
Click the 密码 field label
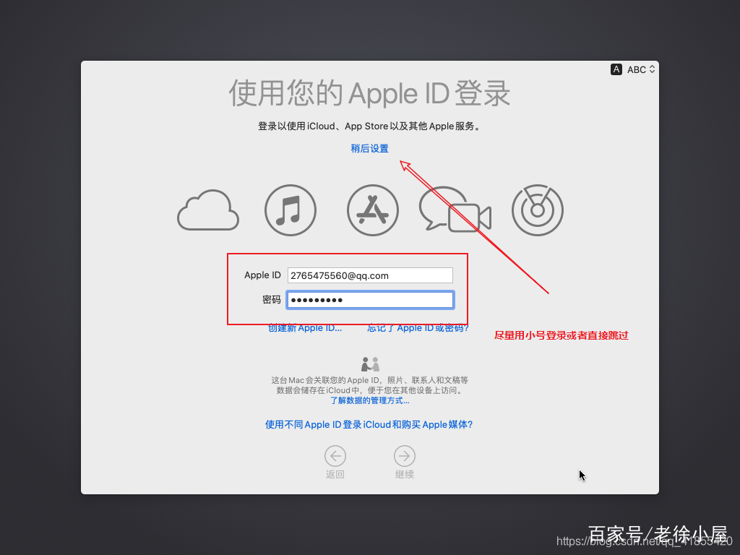[x=272, y=300]
